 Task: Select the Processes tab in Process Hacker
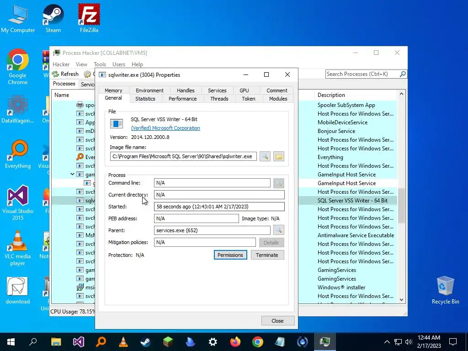tap(64, 84)
